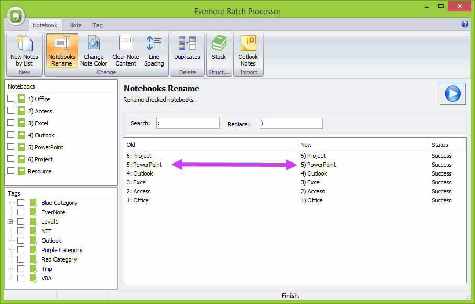
Task: Select the '3: Excel' old name cell
Action: pos(137,182)
